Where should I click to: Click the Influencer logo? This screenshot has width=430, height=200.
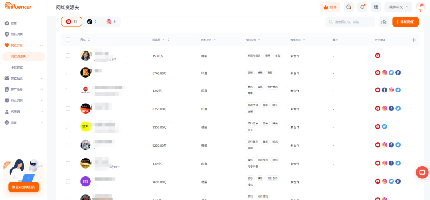(x=18, y=6)
